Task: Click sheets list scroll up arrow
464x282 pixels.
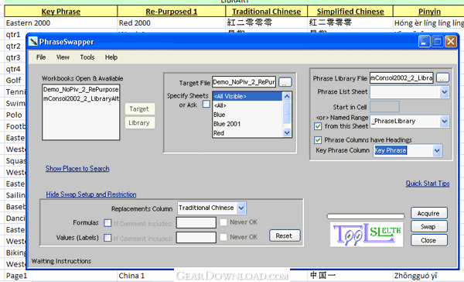Action: [287, 96]
